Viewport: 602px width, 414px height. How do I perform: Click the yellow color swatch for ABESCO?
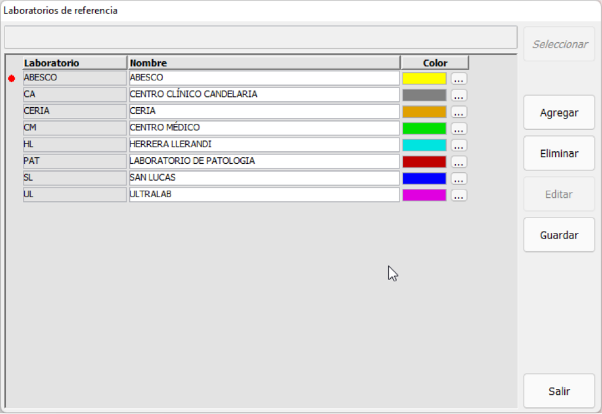pyautogui.click(x=424, y=78)
